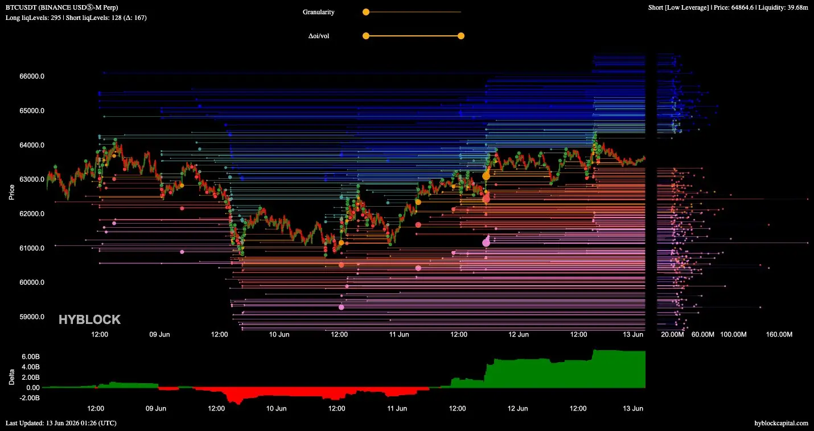This screenshot has width=814, height=431.
Task: Click the 0.00 delta axis label
Action: pos(33,388)
